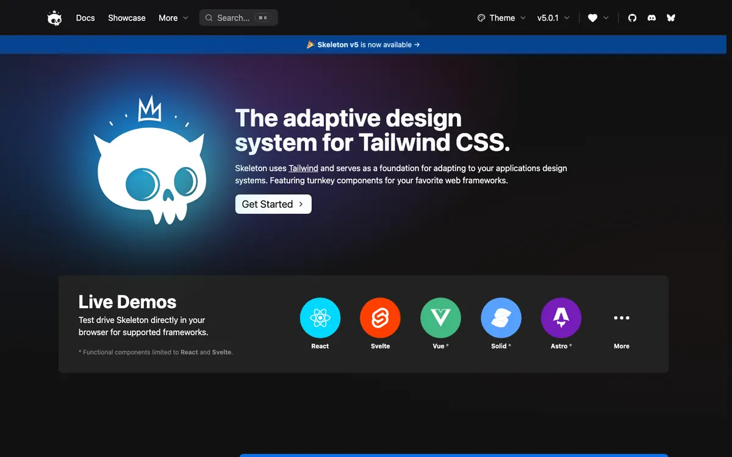Expand the More navigation dropdown
The width and height of the screenshot is (732, 457).
click(173, 18)
